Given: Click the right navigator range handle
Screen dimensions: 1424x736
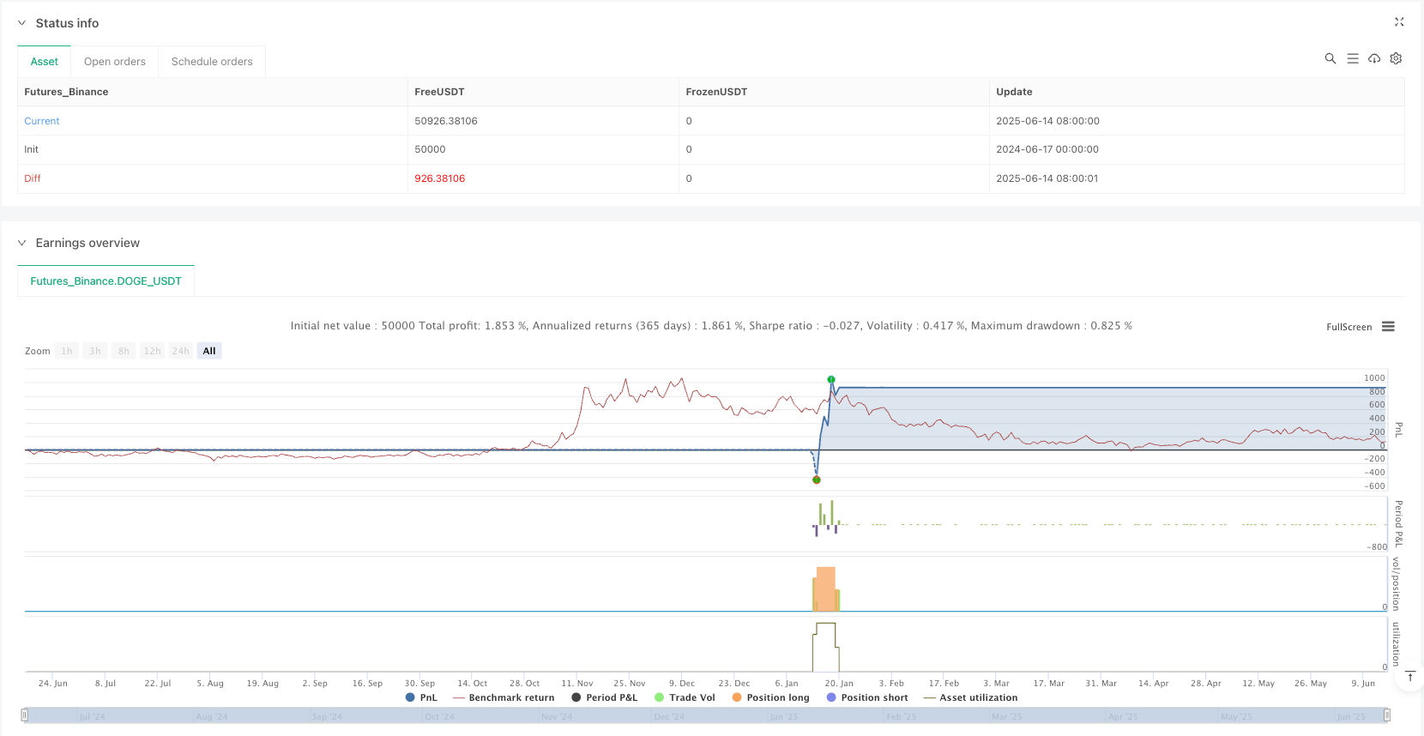Looking at the screenshot, I should tap(1387, 715).
